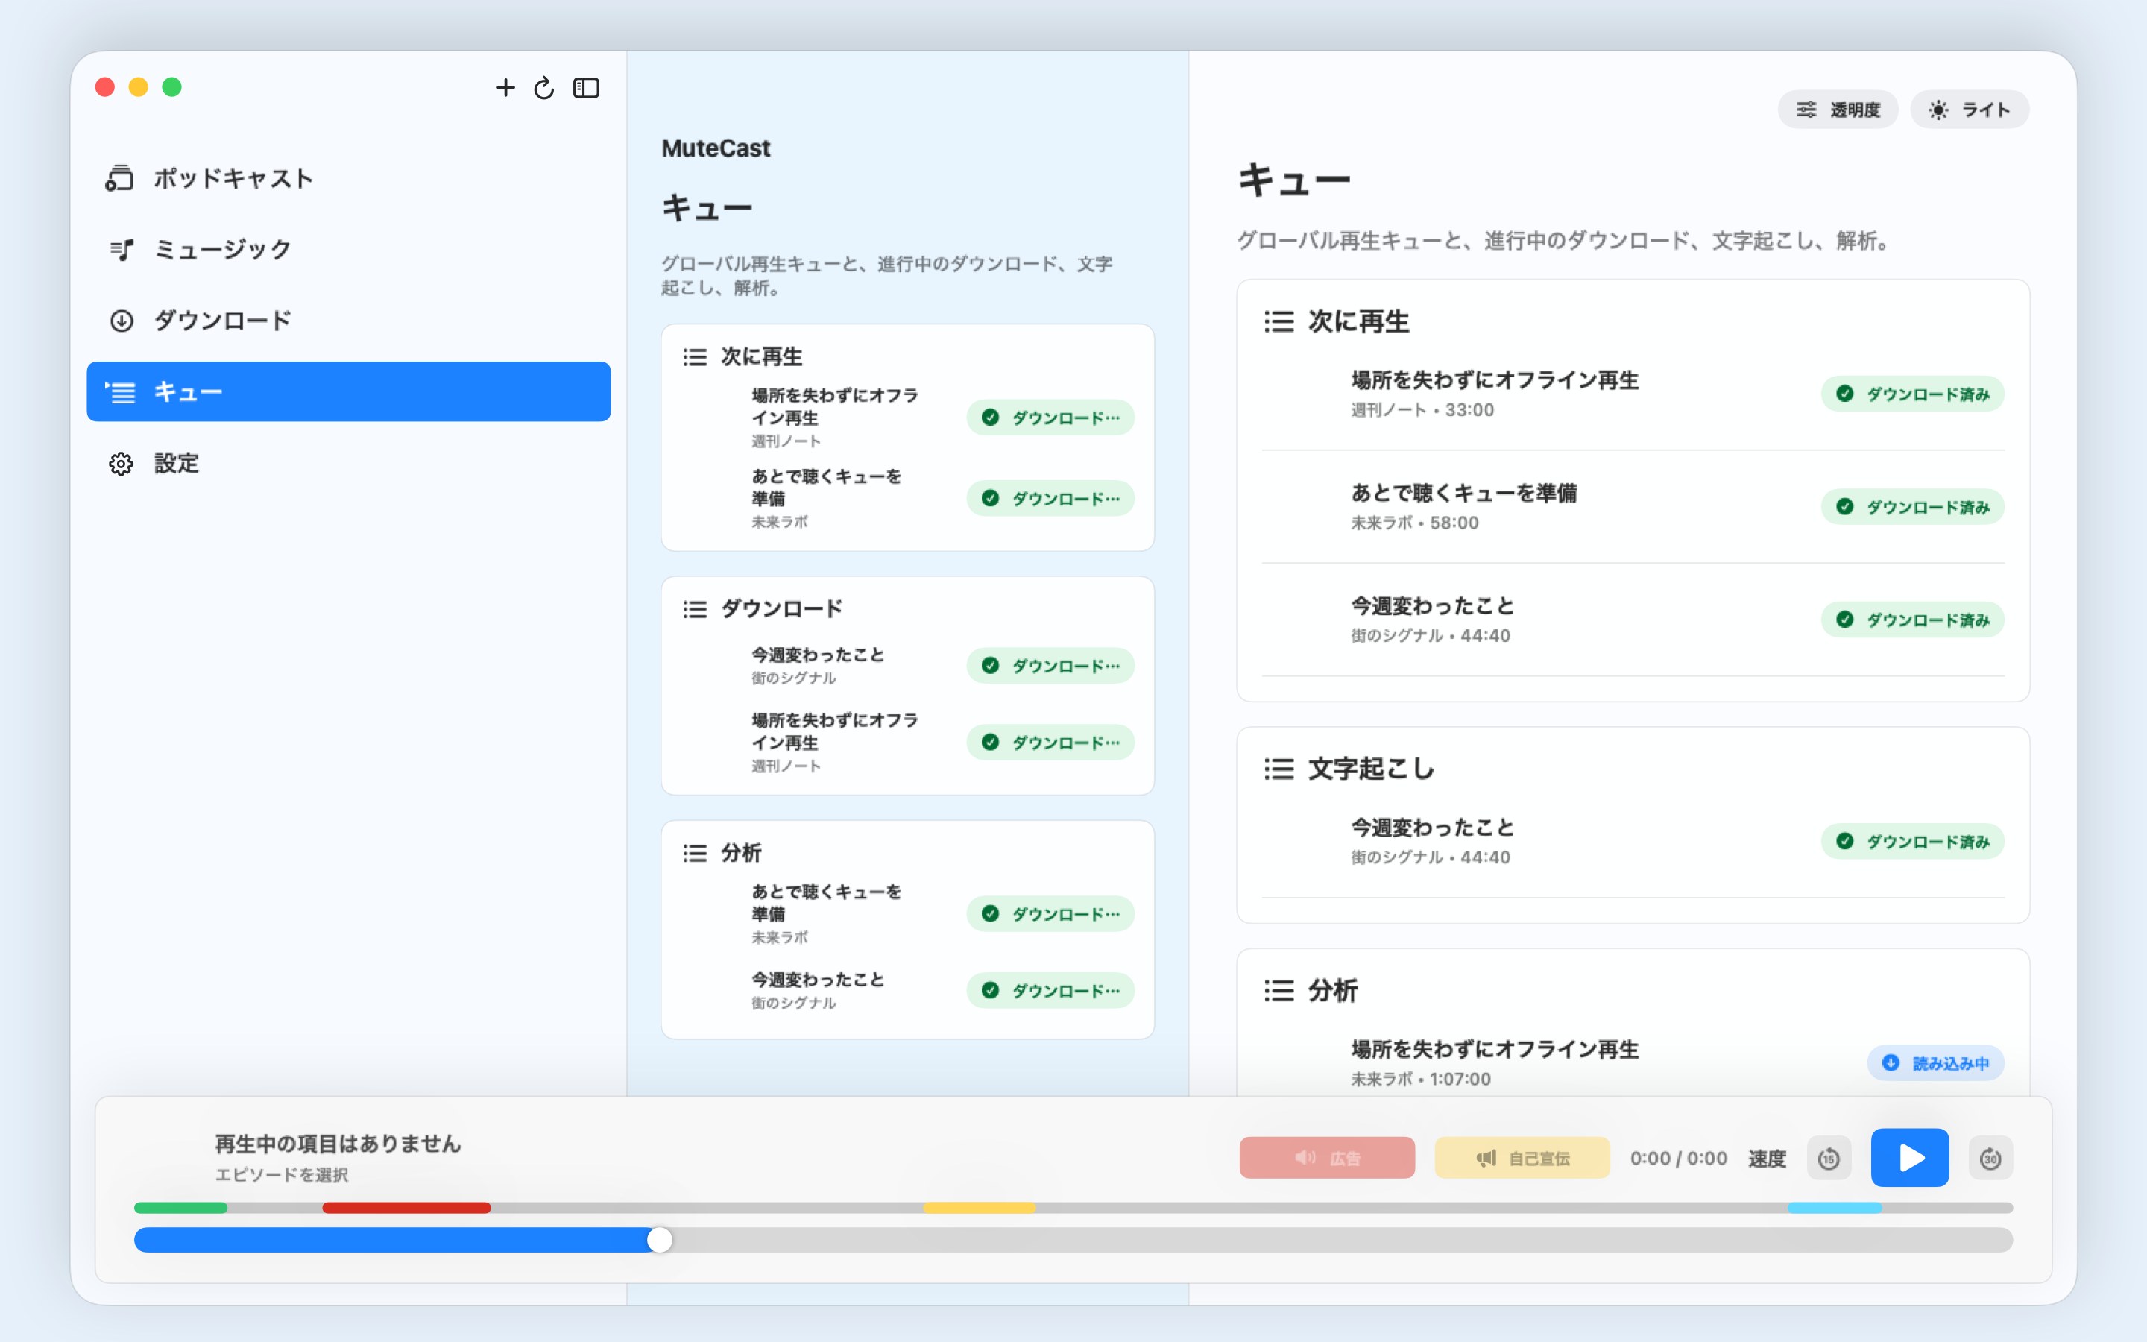Viewport: 2147px width, 1342px height.
Task: Toggle the 自己宣伝 self-promo button
Action: point(1522,1157)
